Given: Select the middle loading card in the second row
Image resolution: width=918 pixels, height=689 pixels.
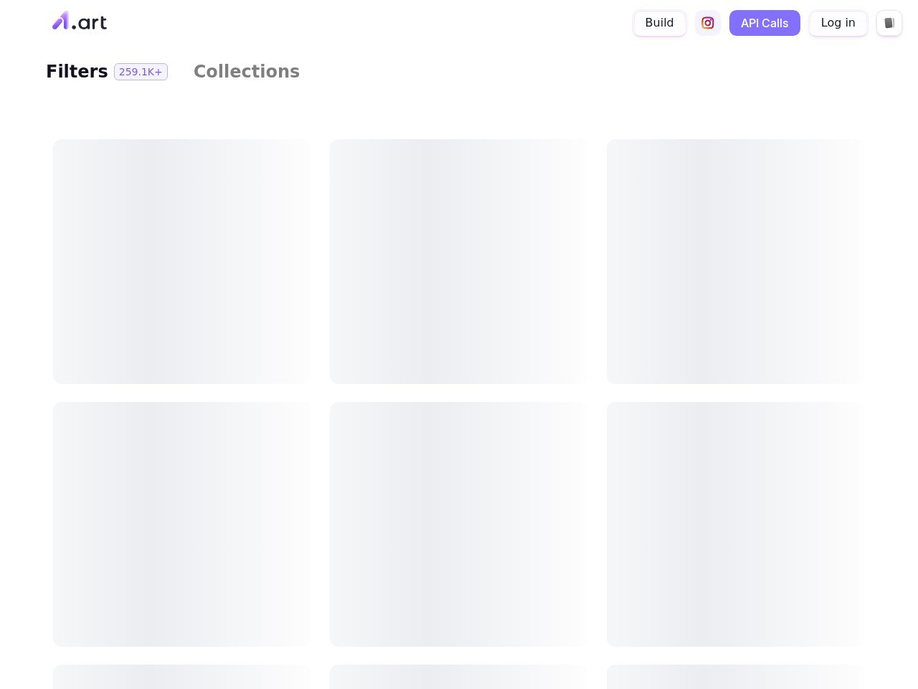Looking at the screenshot, I should tap(458, 524).
